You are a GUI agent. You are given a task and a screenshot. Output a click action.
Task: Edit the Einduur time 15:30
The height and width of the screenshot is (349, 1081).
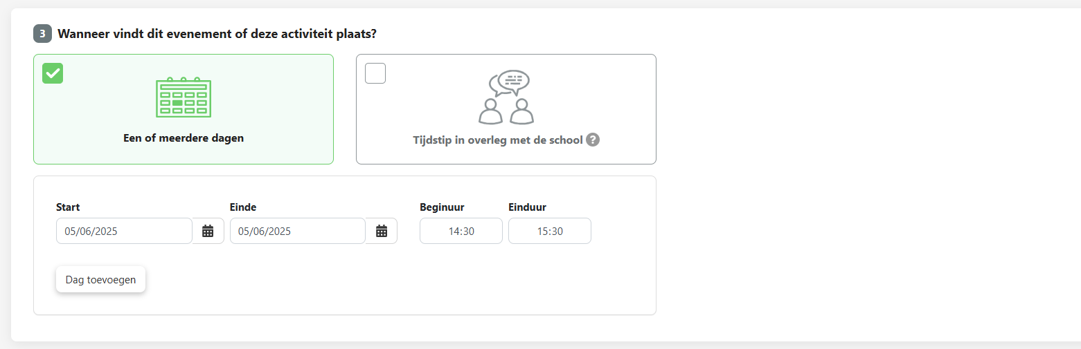pos(550,231)
